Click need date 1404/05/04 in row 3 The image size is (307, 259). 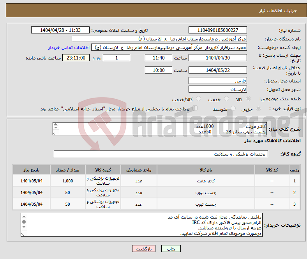(x=32, y=204)
